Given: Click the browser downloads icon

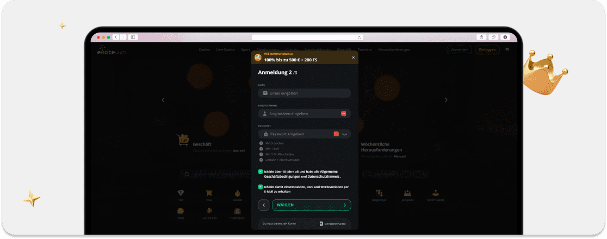Looking at the screenshot, I should click(x=505, y=37).
